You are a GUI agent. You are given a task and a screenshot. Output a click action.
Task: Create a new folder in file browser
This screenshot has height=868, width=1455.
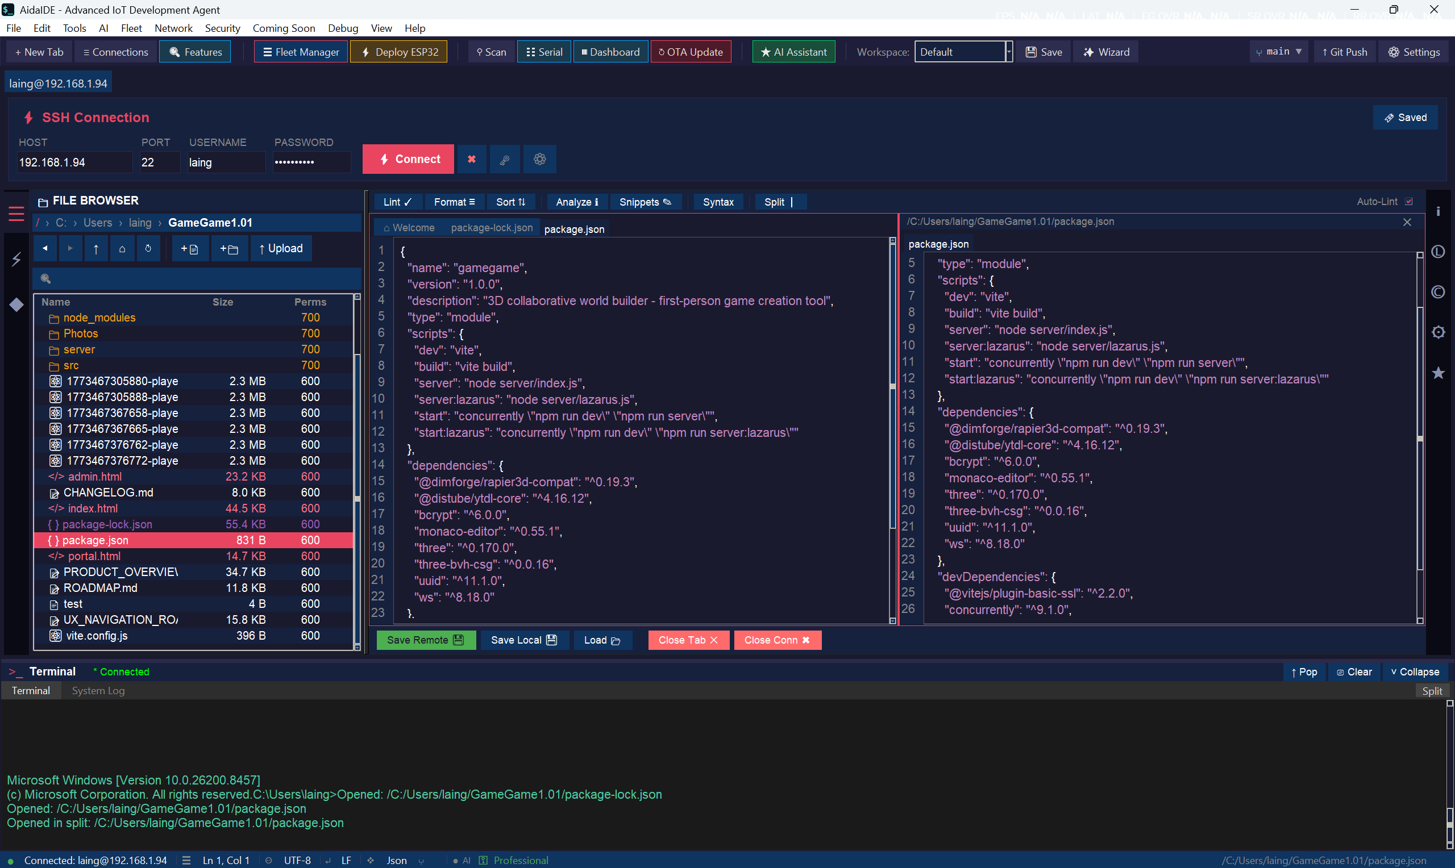click(x=228, y=249)
